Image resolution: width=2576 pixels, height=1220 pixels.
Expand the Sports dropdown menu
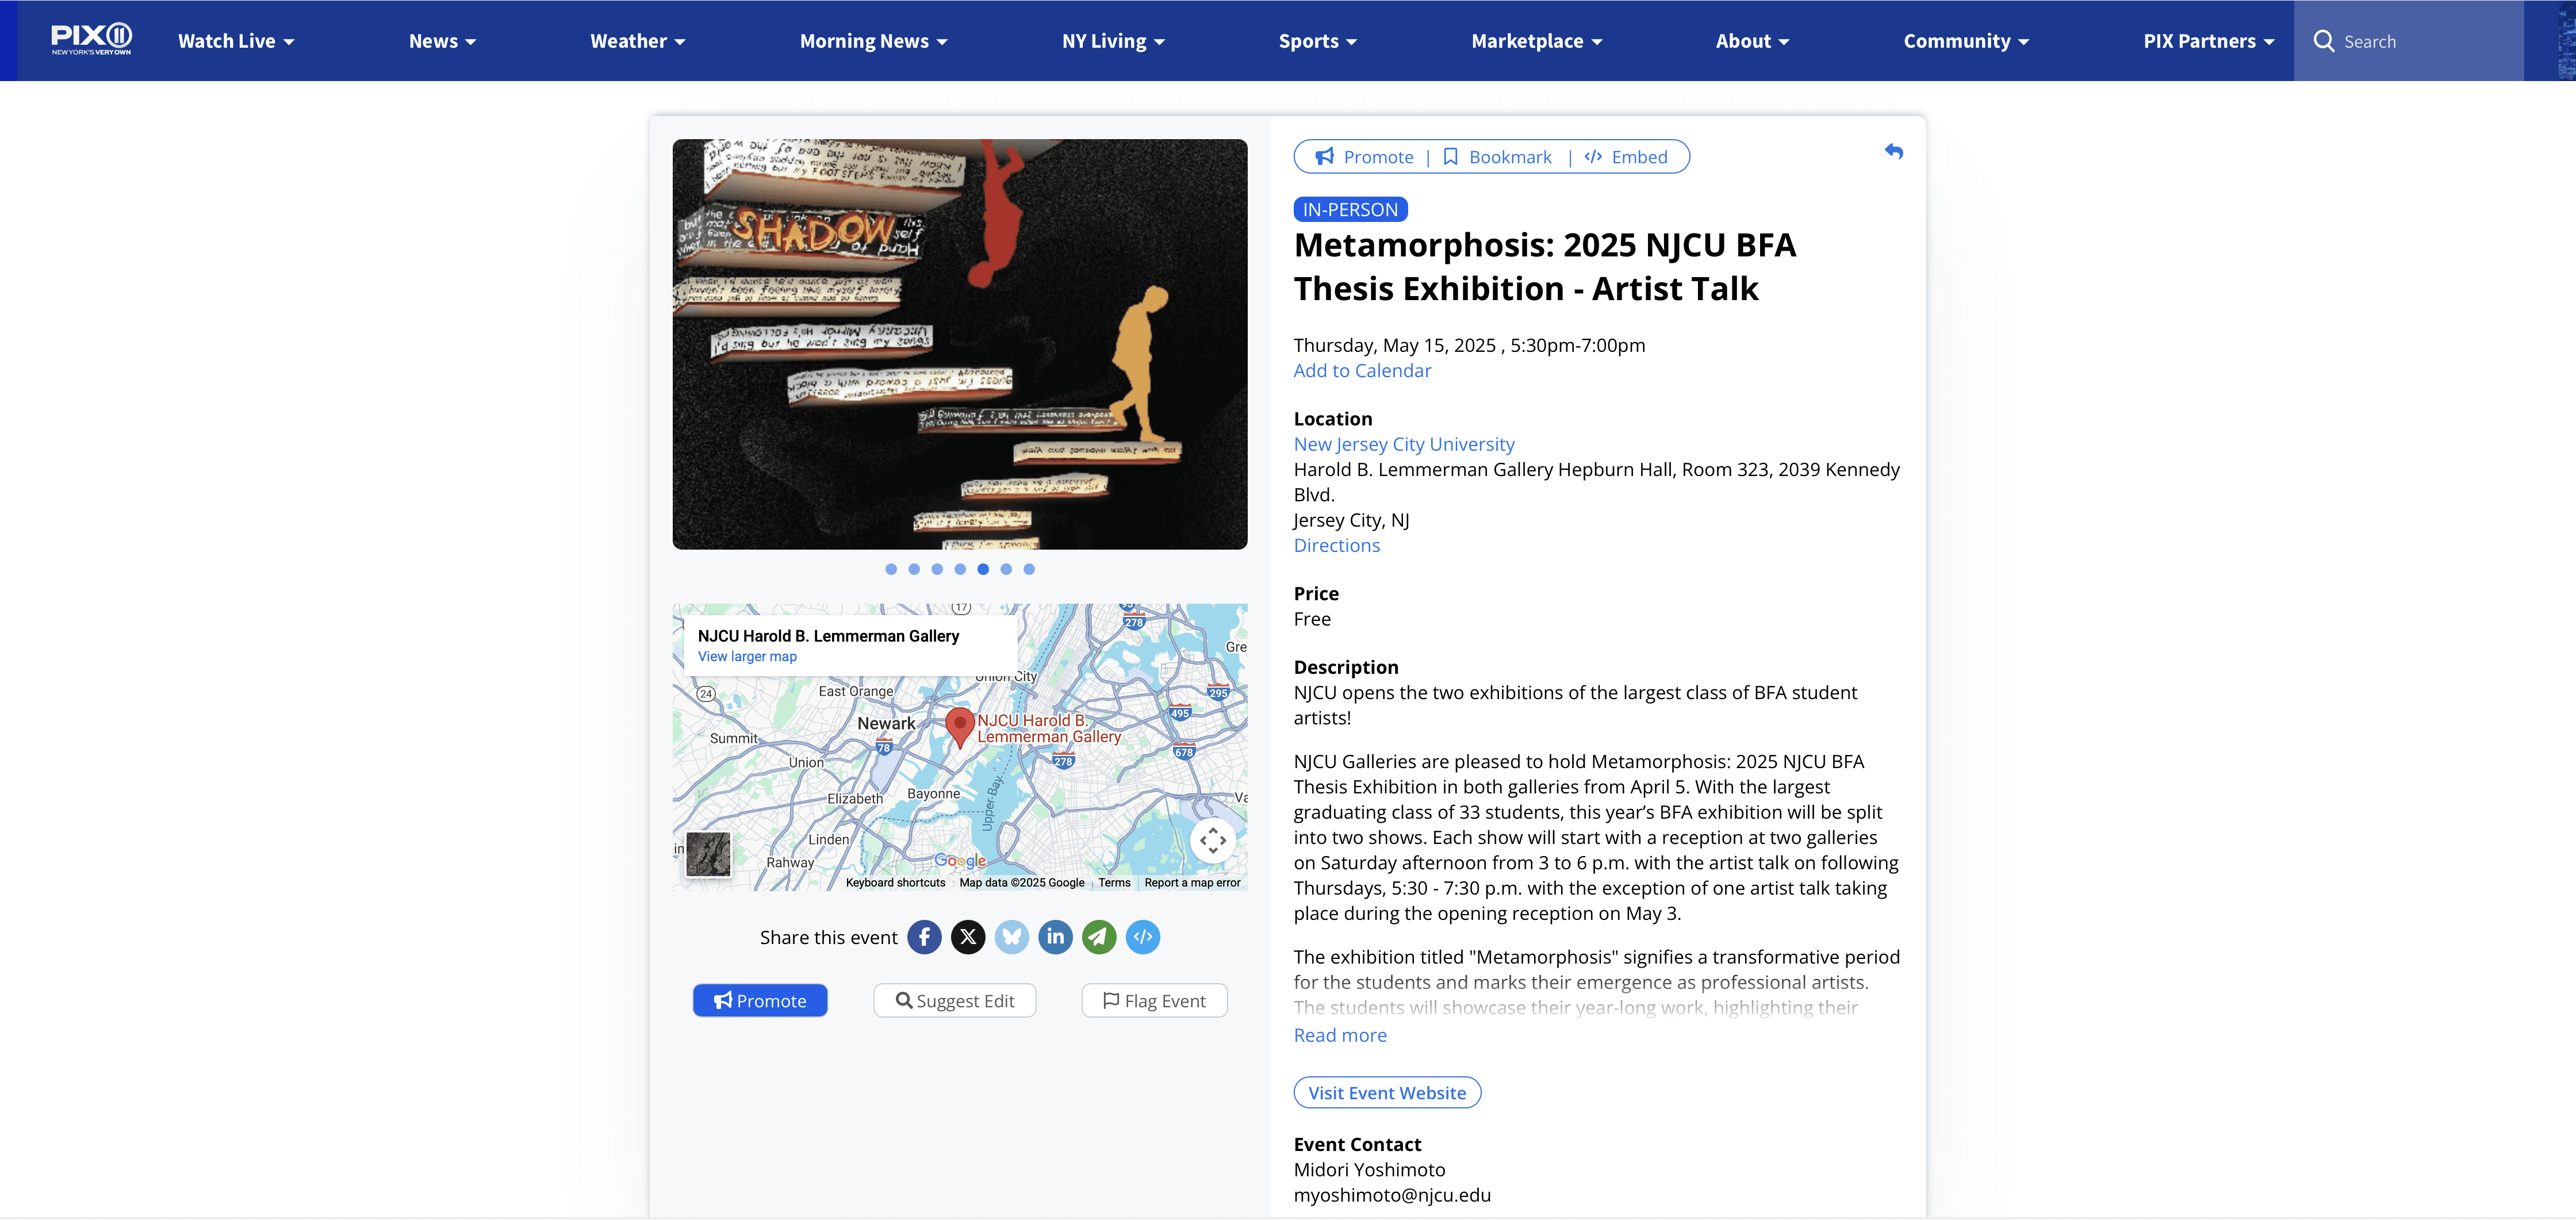[1317, 41]
